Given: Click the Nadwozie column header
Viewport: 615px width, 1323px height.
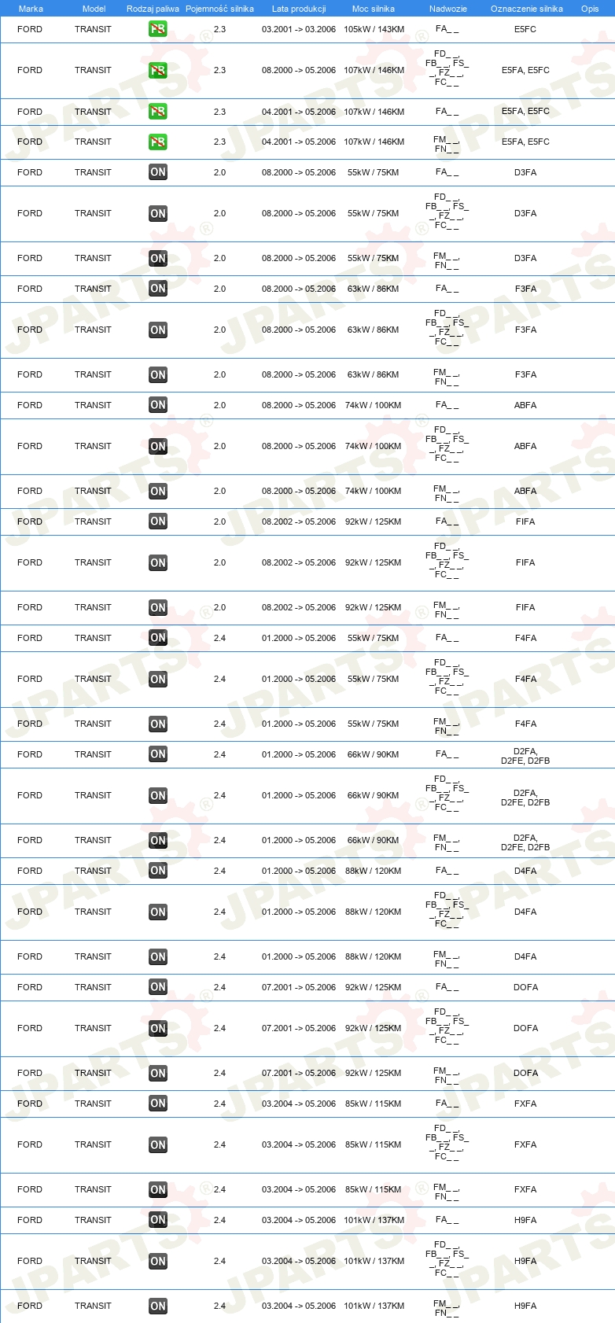Looking at the screenshot, I should click(x=448, y=9).
